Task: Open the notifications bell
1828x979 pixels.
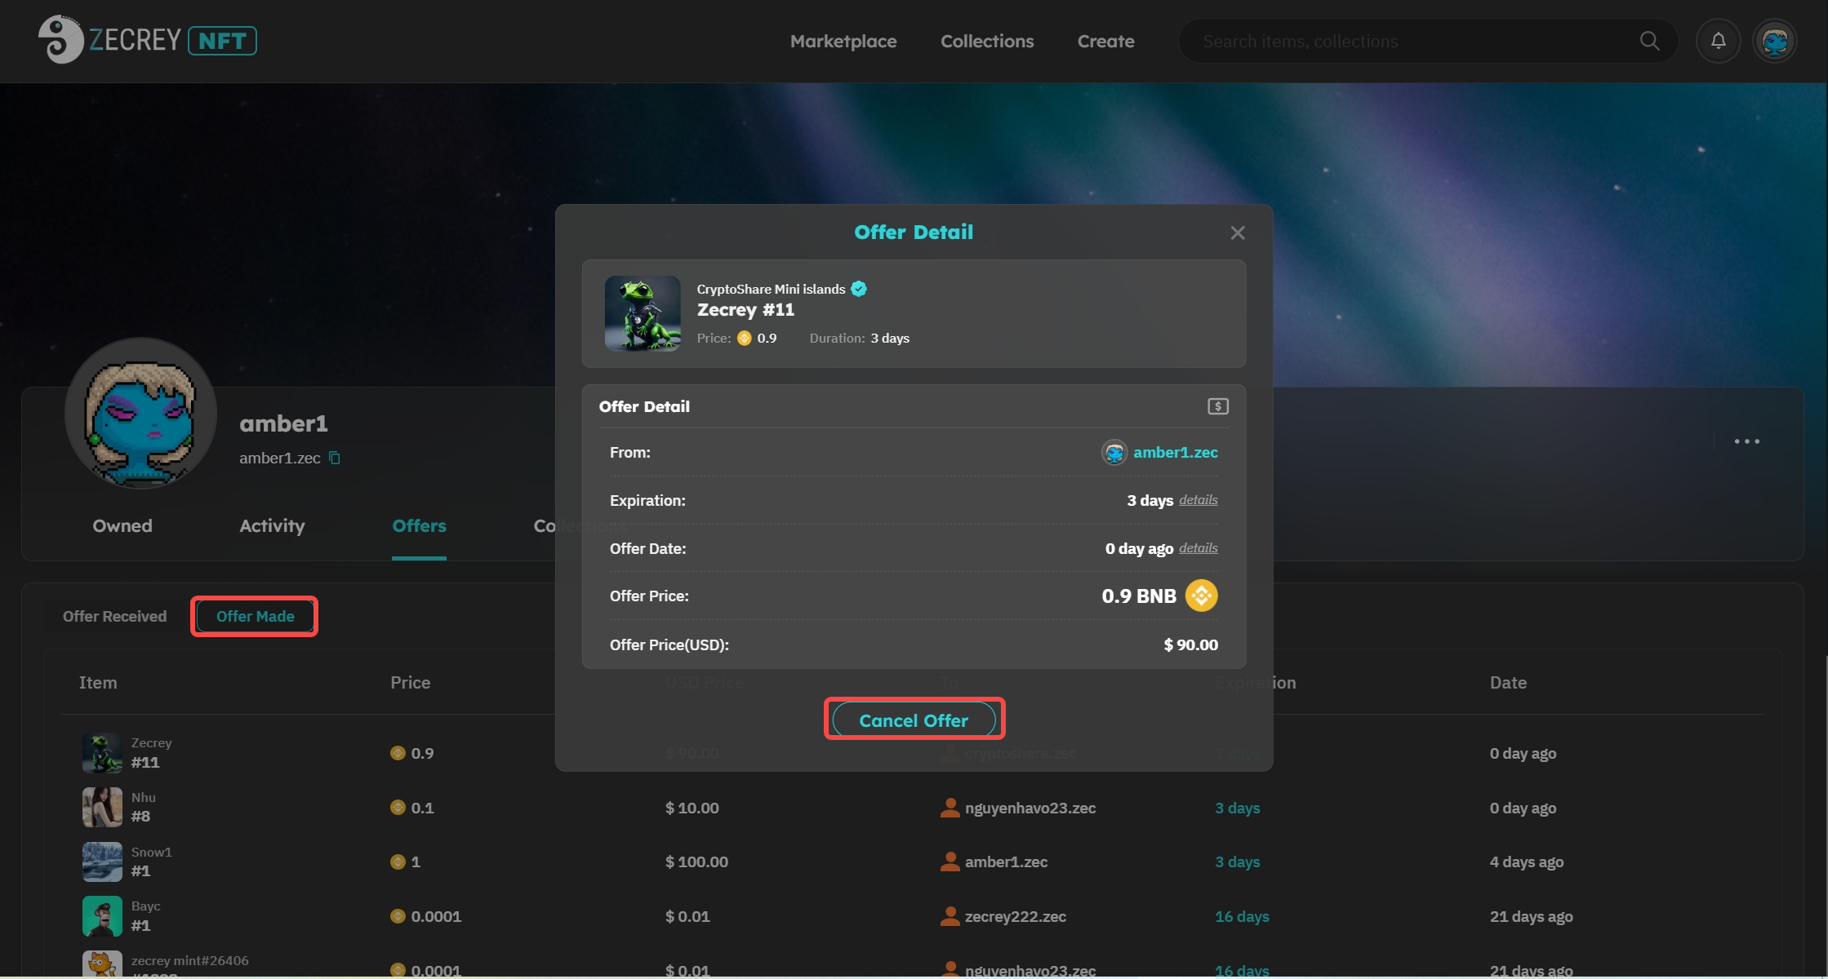Action: [x=1718, y=41]
